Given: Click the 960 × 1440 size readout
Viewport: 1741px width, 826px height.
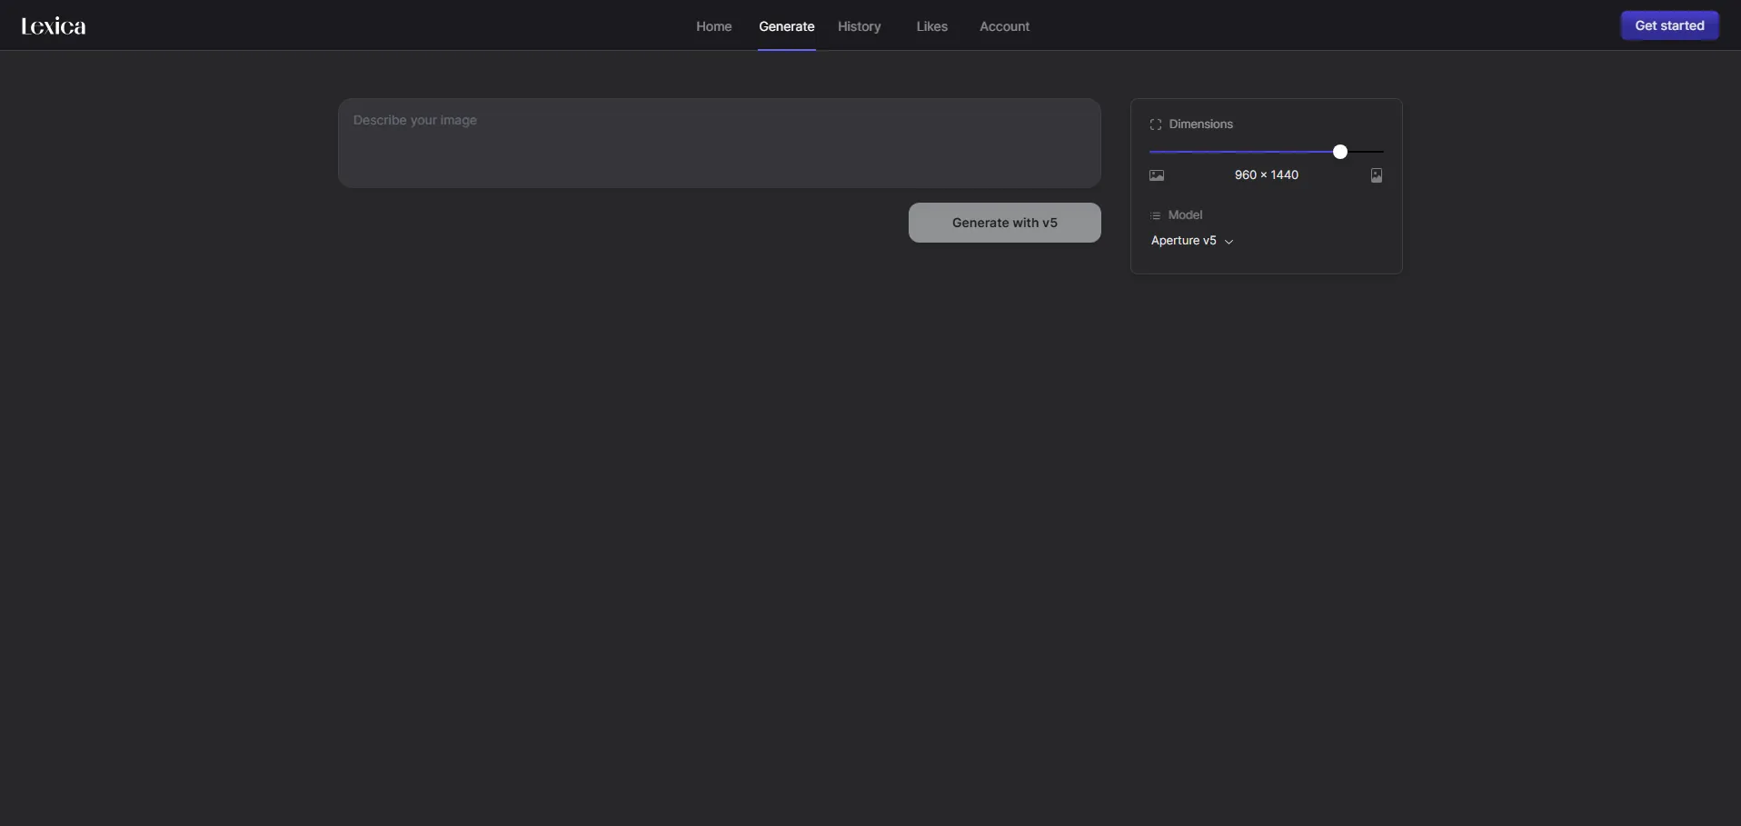Looking at the screenshot, I should coord(1266,175).
